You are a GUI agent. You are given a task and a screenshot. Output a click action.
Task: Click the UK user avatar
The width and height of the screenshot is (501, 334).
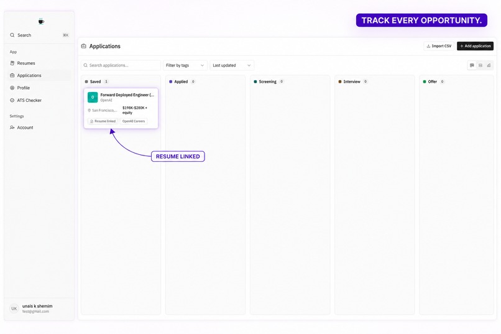coord(14,308)
